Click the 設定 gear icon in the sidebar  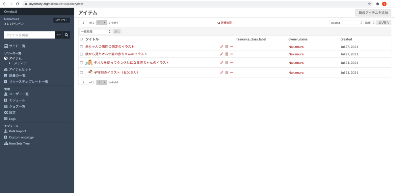(6, 112)
